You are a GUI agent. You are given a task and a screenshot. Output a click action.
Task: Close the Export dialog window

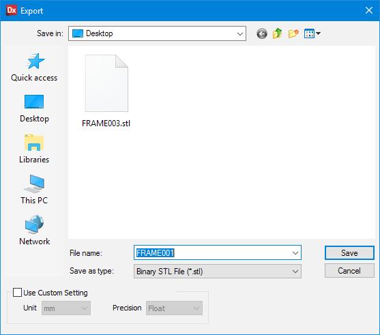369,10
